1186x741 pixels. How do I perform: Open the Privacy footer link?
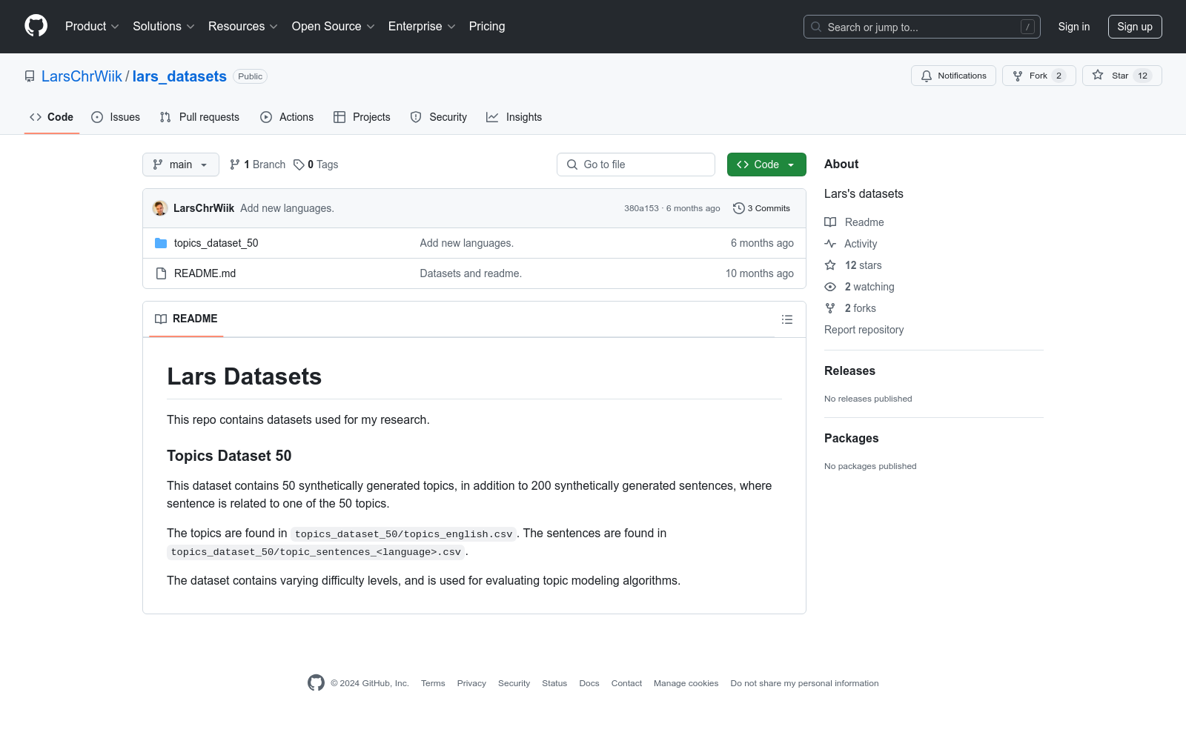pos(471,683)
